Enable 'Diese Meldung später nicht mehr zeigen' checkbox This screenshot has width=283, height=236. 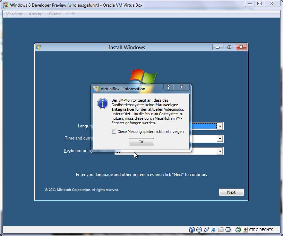coord(114,131)
